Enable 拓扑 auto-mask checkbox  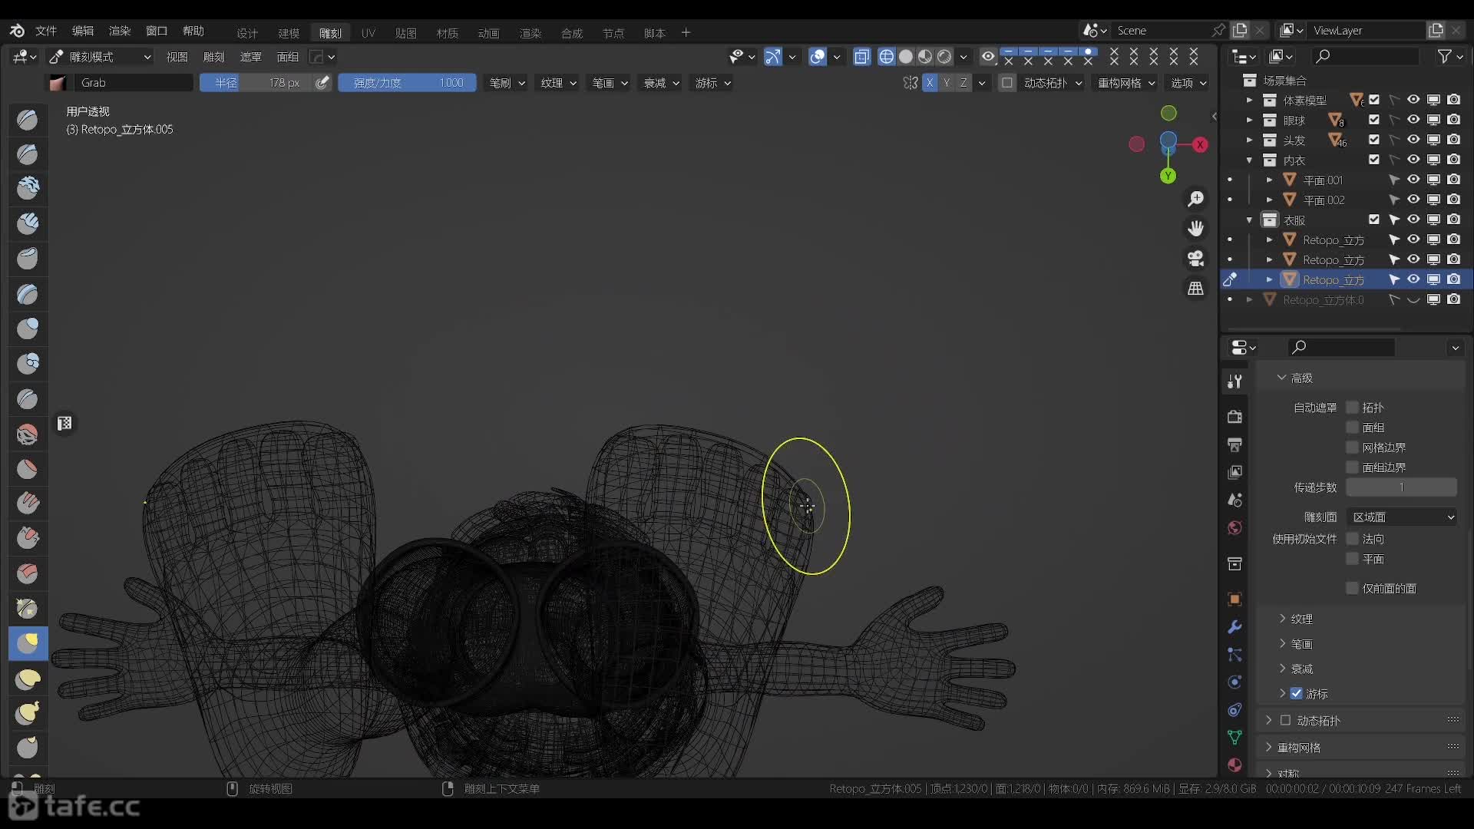[x=1353, y=408]
